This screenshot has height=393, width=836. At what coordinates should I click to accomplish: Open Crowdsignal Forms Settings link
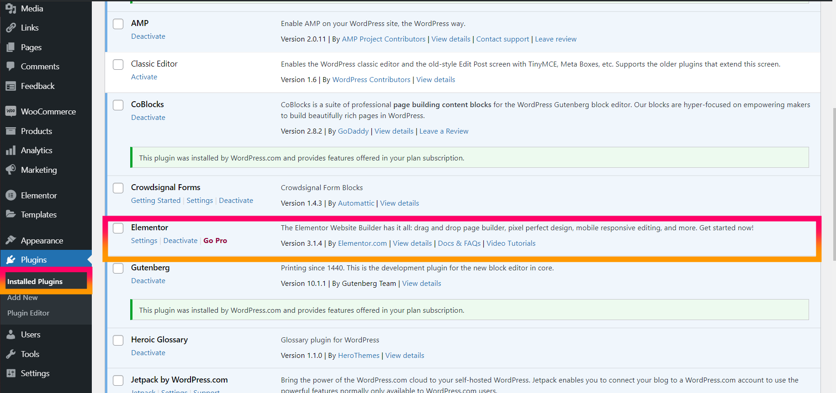tap(200, 200)
